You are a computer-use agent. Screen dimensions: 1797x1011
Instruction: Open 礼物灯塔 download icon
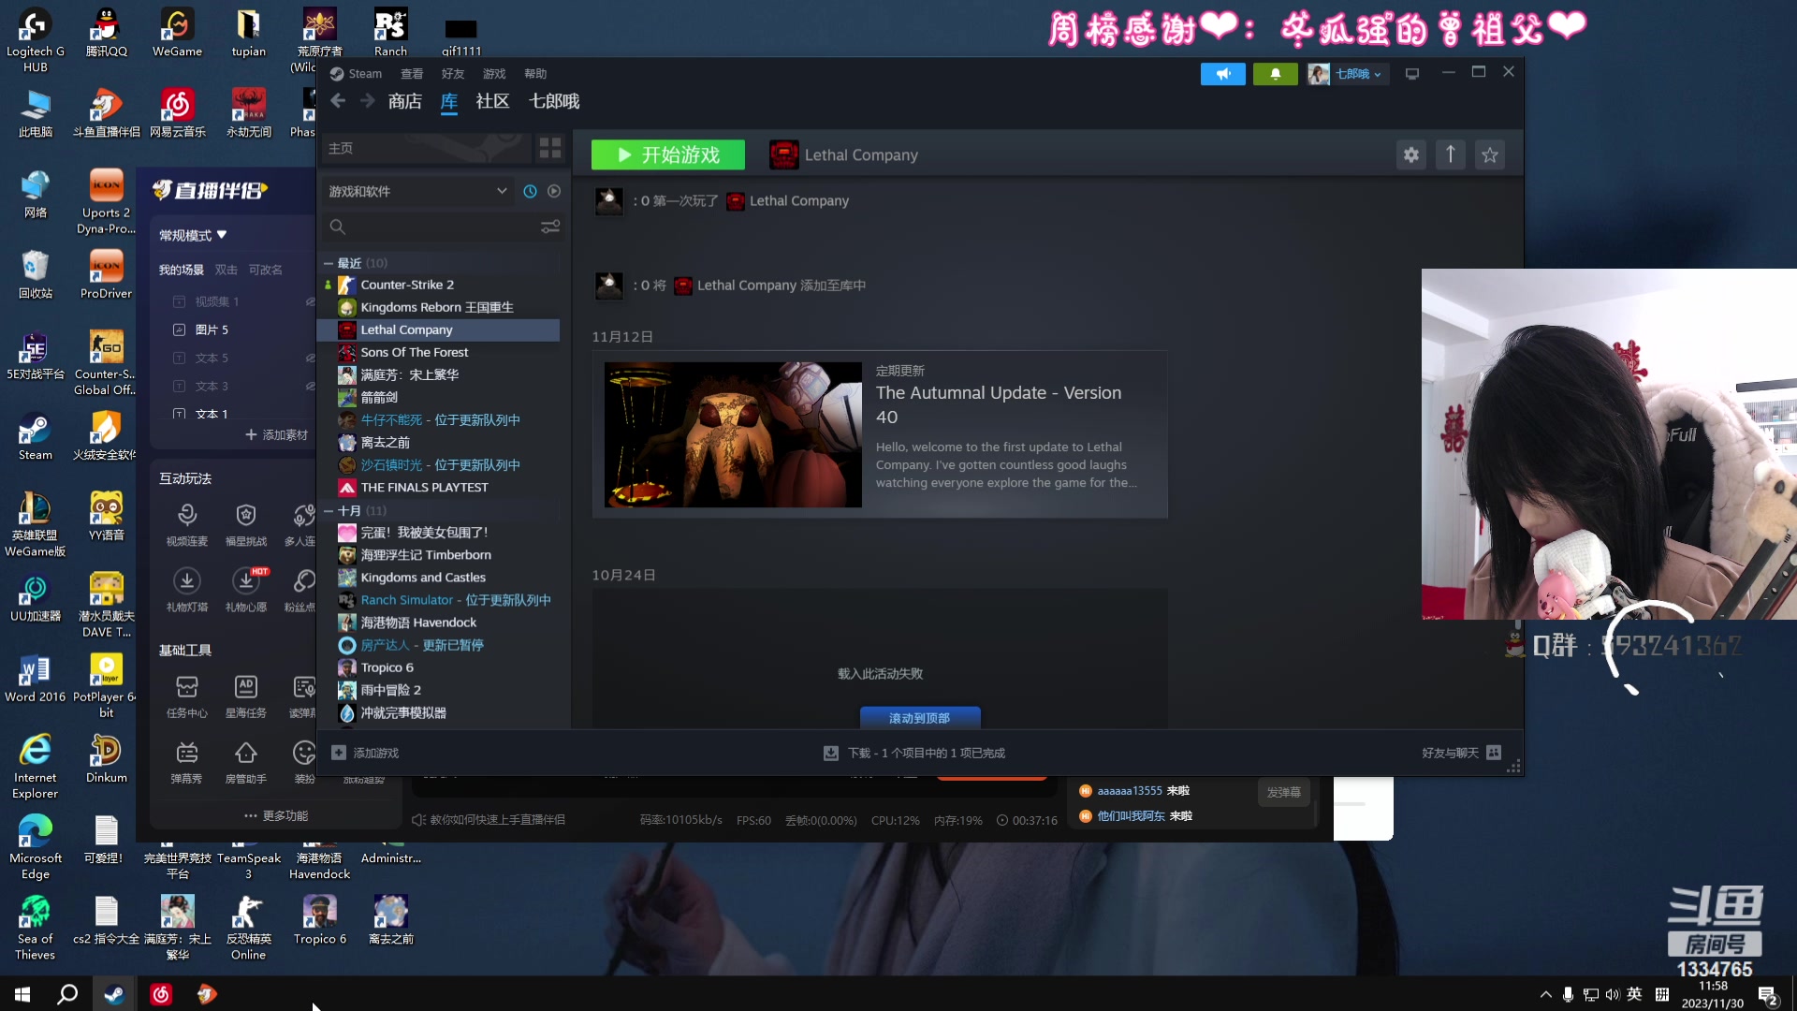[x=187, y=589]
